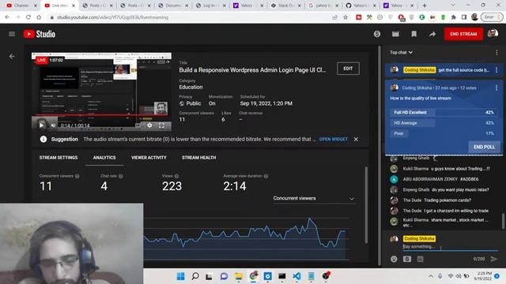Play the stream preview video

pyautogui.click(x=41, y=125)
